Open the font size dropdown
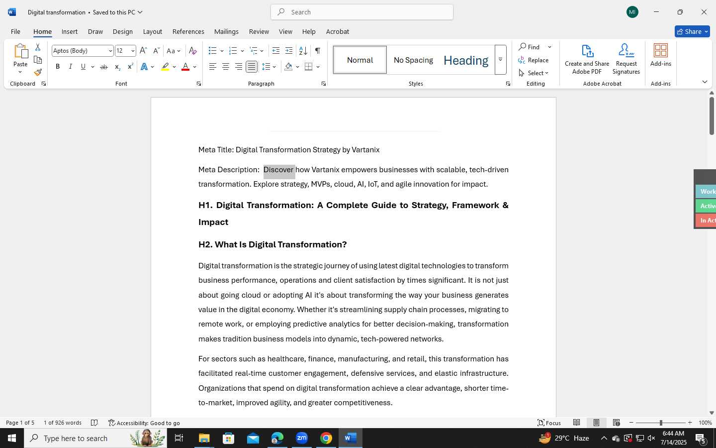Viewport: 716px width, 448px height. click(x=133, y=51)
